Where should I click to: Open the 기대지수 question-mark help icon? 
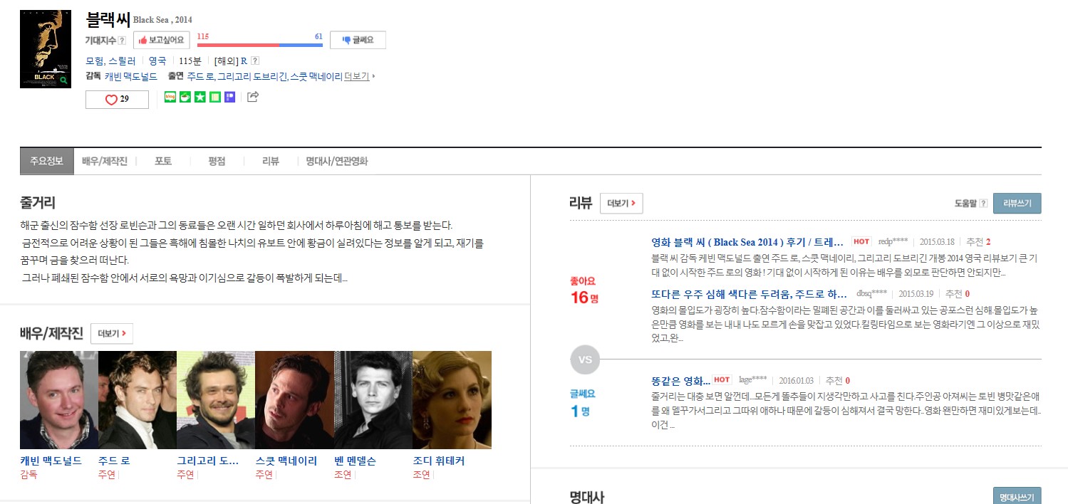click(122, 41)
